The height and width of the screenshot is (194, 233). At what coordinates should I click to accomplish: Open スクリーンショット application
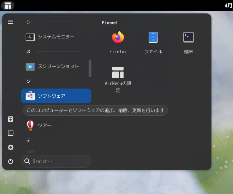[56, 66]
